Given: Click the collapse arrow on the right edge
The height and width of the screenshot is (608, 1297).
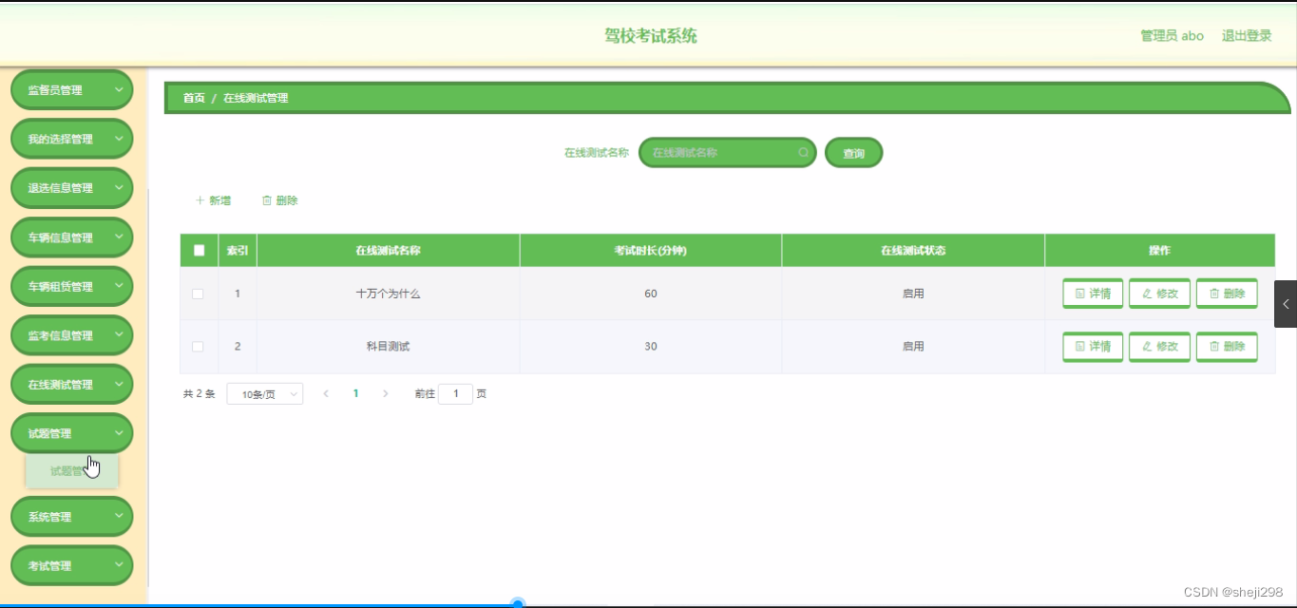Looking at the screenshot, I should pyautogui.click(x=1287, y=303).
